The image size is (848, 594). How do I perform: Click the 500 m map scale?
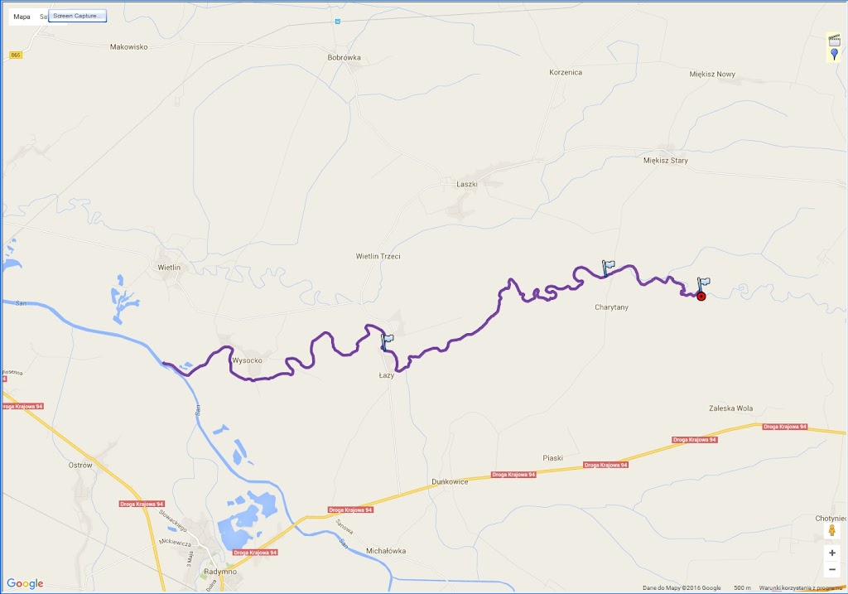point(742,588)
